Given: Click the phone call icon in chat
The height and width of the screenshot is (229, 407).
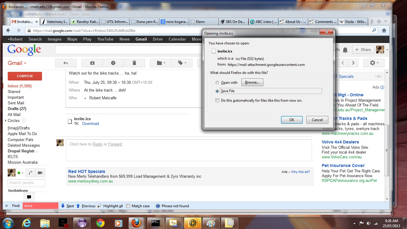Looking at the screenshot, I should click(30, 173).
